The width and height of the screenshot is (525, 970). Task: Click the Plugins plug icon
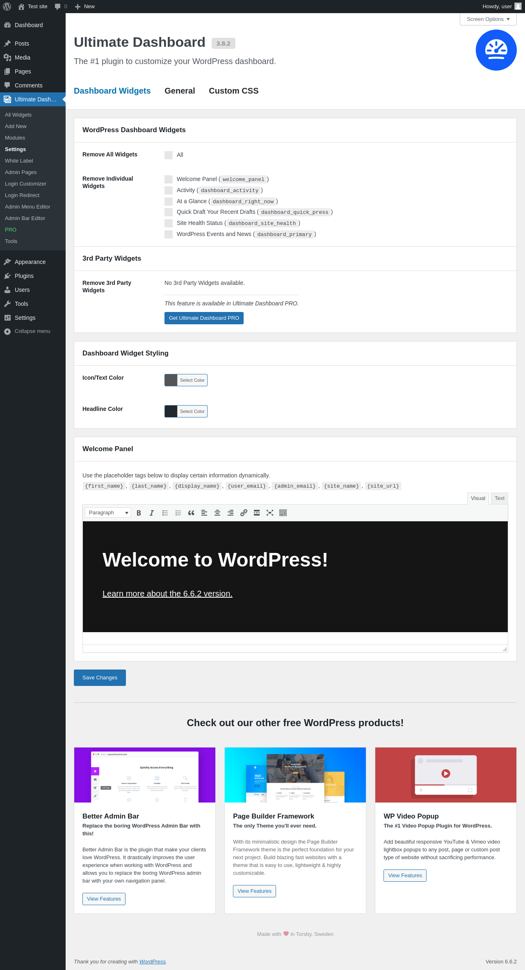pyautogui.click(x=7, y=276)
